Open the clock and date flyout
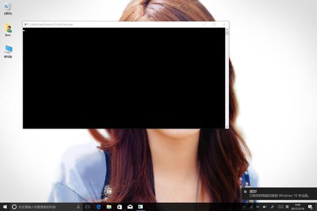The image size is (317, 211). point(297,207)
